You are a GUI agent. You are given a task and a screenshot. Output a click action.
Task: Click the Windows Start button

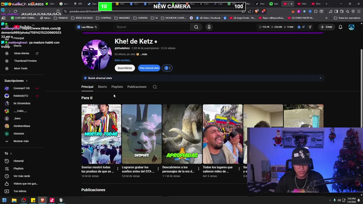(4, 200)
